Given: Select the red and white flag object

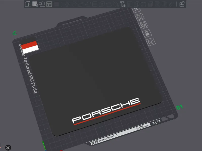Looking at the screenshot, I should (x=30, y=47).
